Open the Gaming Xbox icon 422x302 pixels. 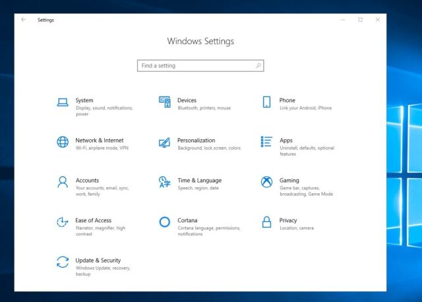(x=266, y=182)
